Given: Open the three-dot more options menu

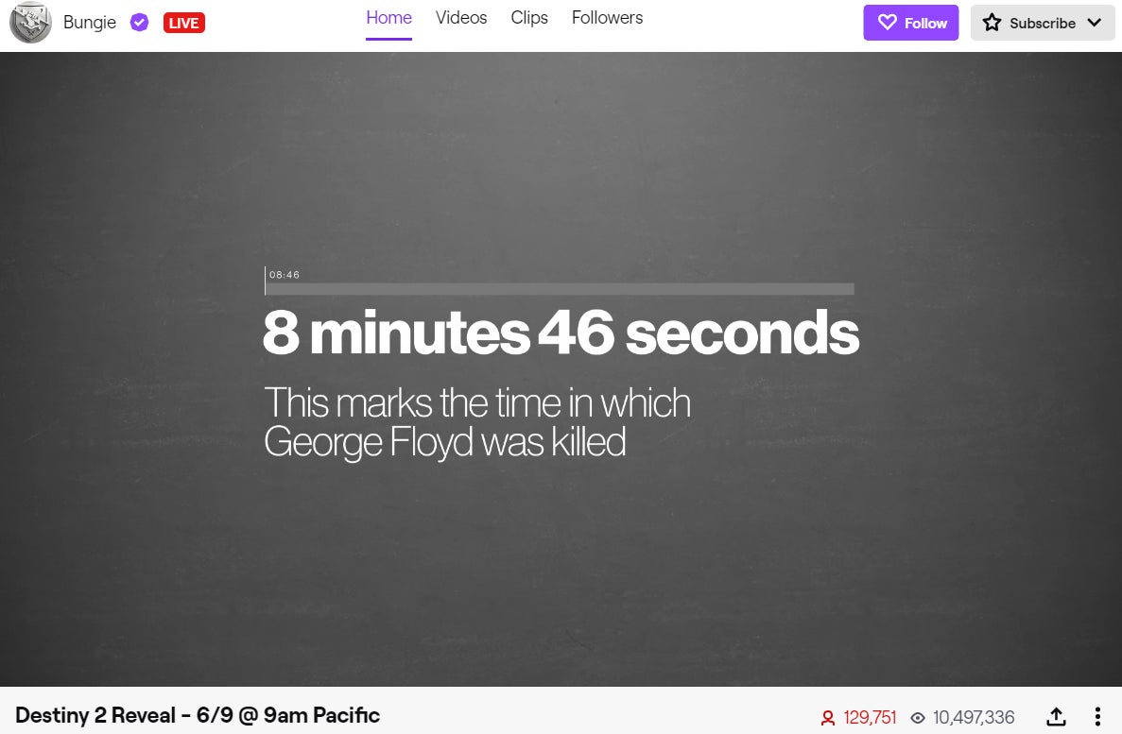Looking at the screenshot, I should [1097, 717].
